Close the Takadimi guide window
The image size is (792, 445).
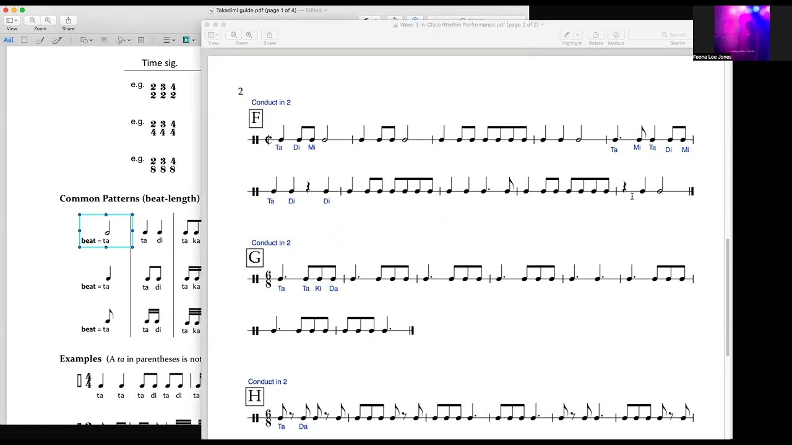6,10
